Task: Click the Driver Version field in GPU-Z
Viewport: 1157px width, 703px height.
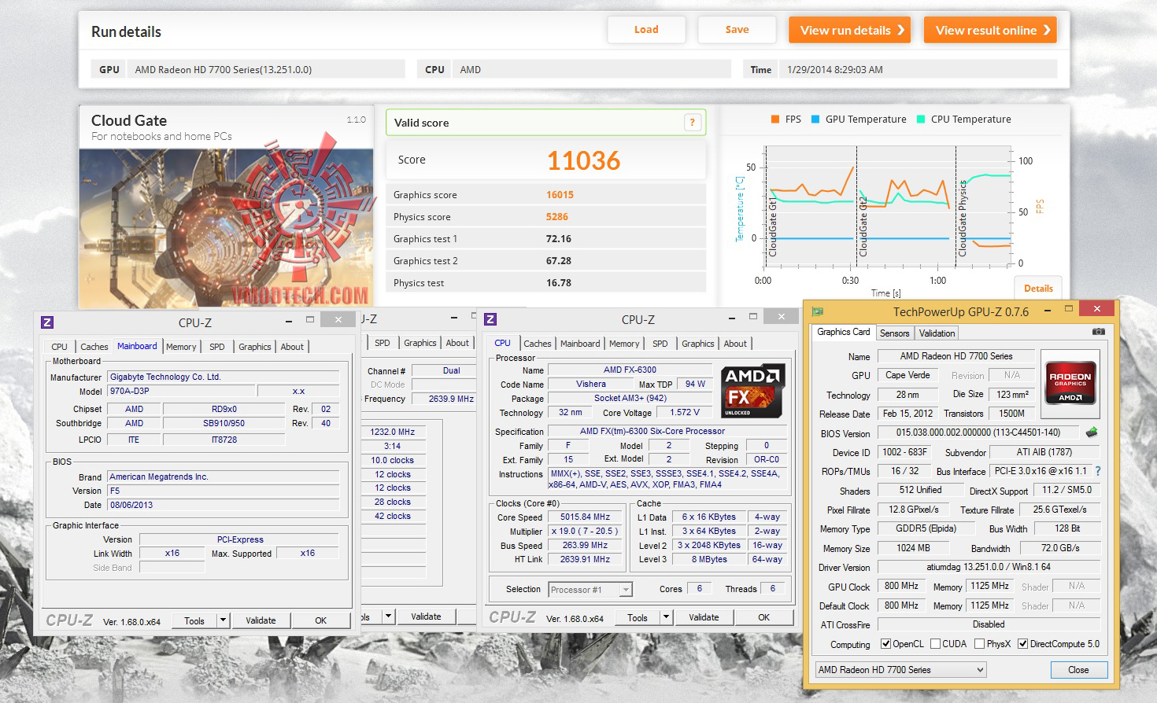Action: tap(988, 567)
